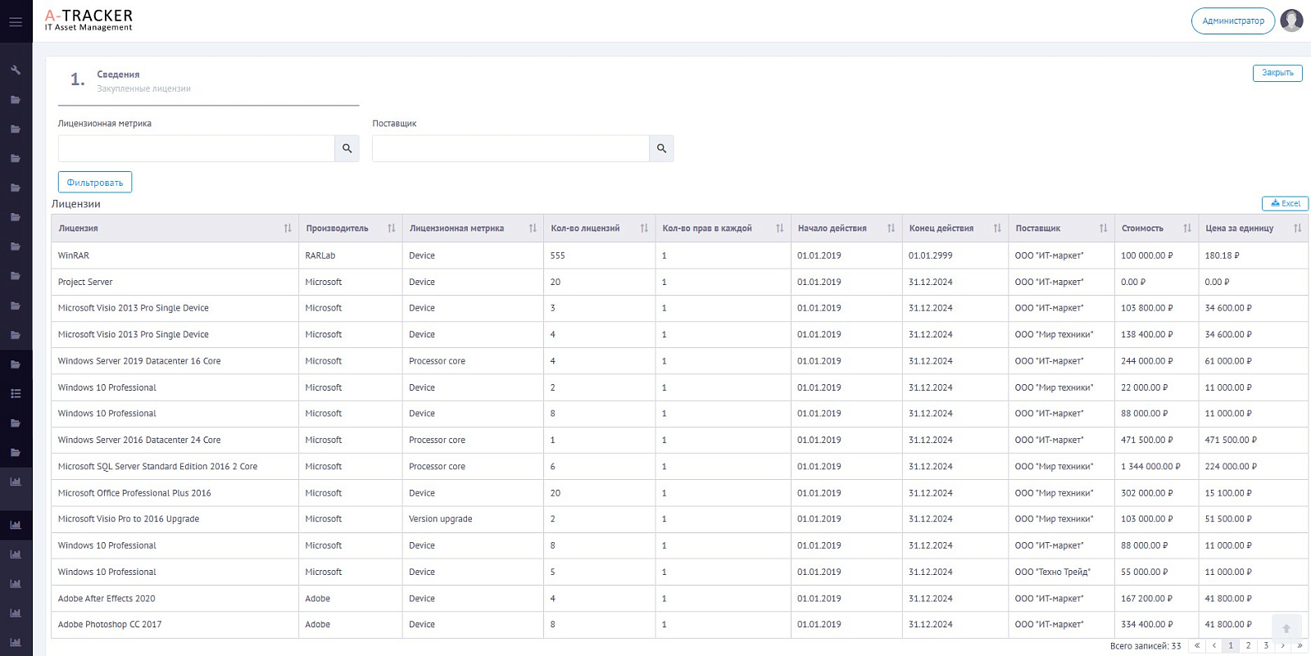
Task: Click the 167 200.00 ₽ cost cell
Action: click(1156, 599)
